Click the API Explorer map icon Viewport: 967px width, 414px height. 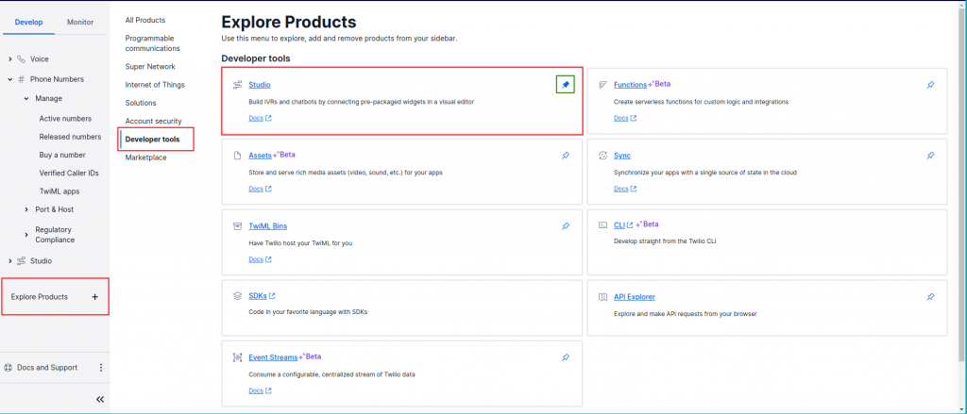coord(602,297)
